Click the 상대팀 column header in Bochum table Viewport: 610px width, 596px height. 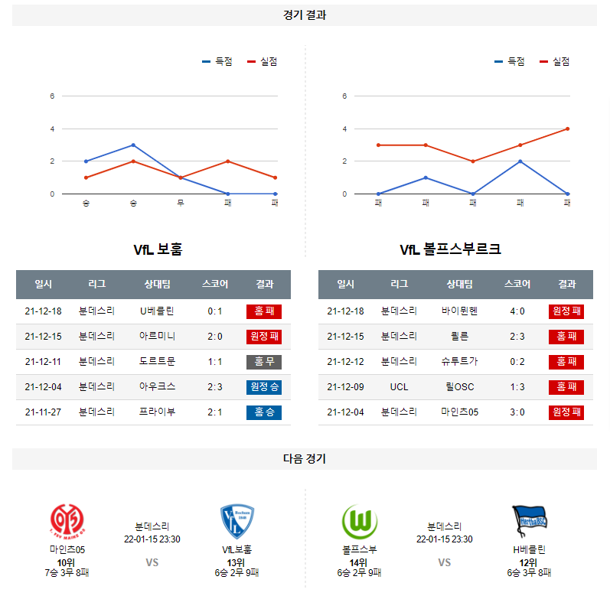point(157,284)
